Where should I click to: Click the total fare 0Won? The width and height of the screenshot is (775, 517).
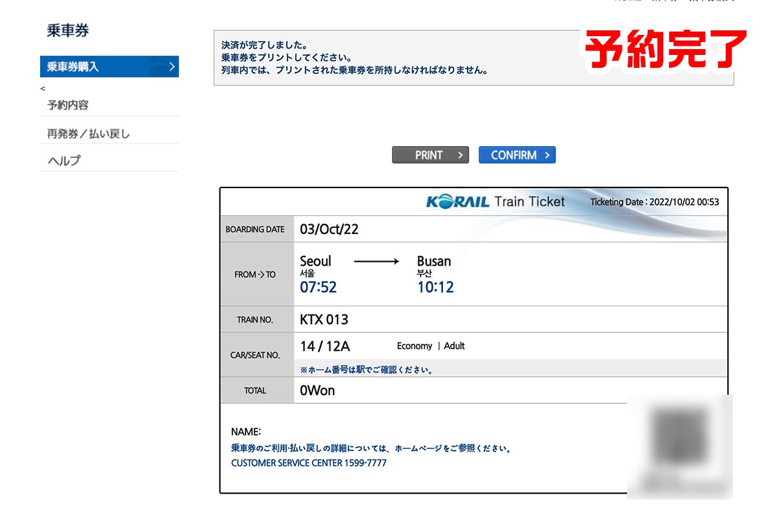tap(318, 390)
